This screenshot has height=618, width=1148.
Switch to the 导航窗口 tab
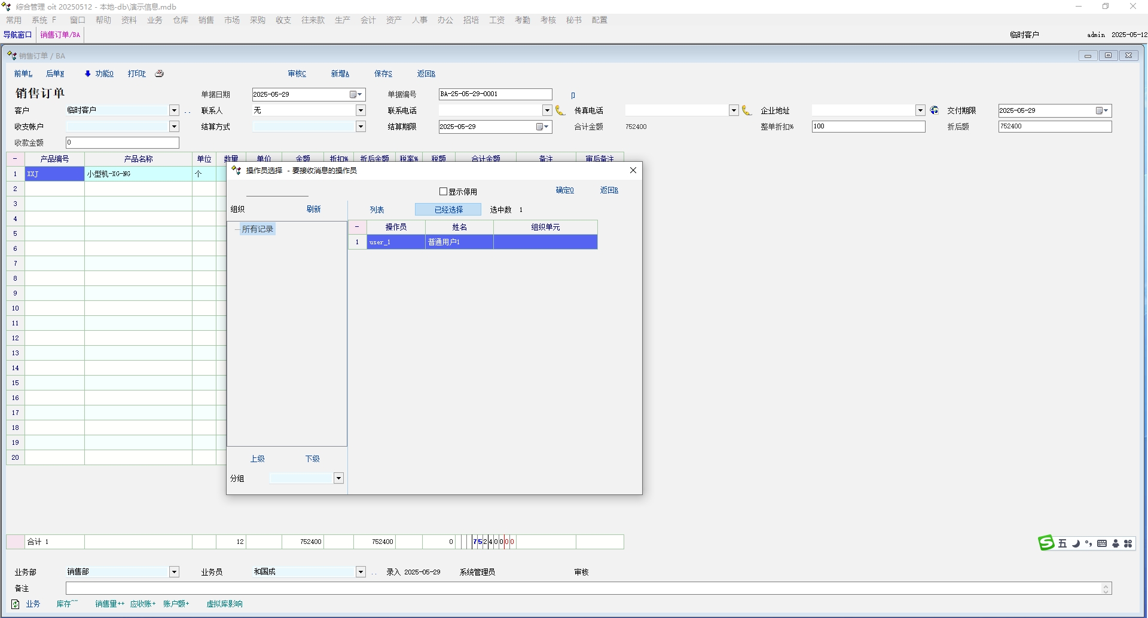pyautogui.click(x=17, y=35)
